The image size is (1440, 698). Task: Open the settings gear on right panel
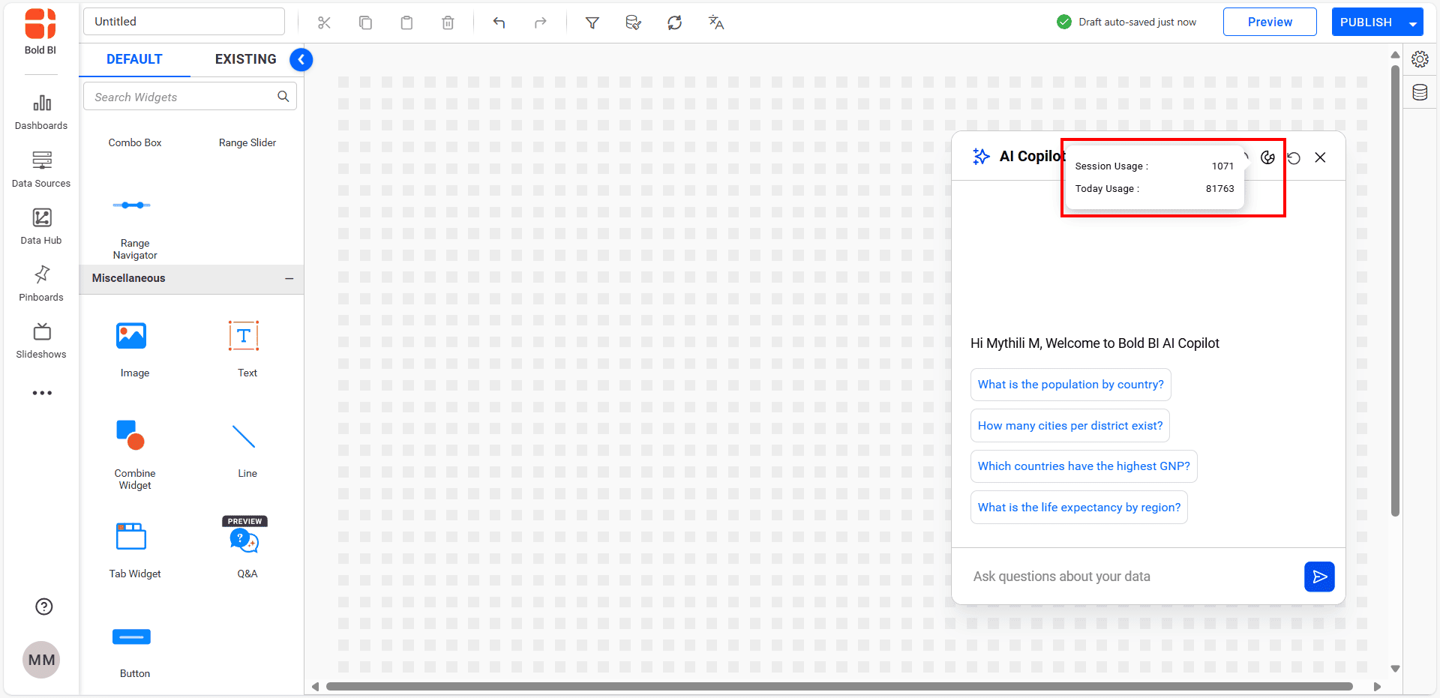1420,59
